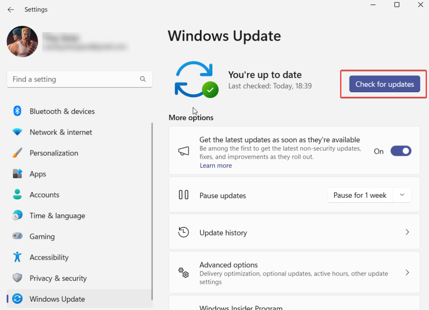The width and height of the screenshot is (429, 310).
Task: Click the Accessibility figure icon
Action: [17, 257]
